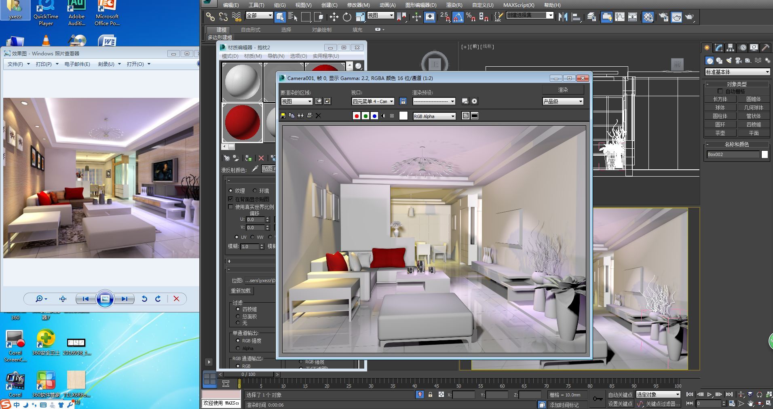Save image via floppy disk icon in render window
The height and width of the screenshot is (409, 773).
coord(283,116)
